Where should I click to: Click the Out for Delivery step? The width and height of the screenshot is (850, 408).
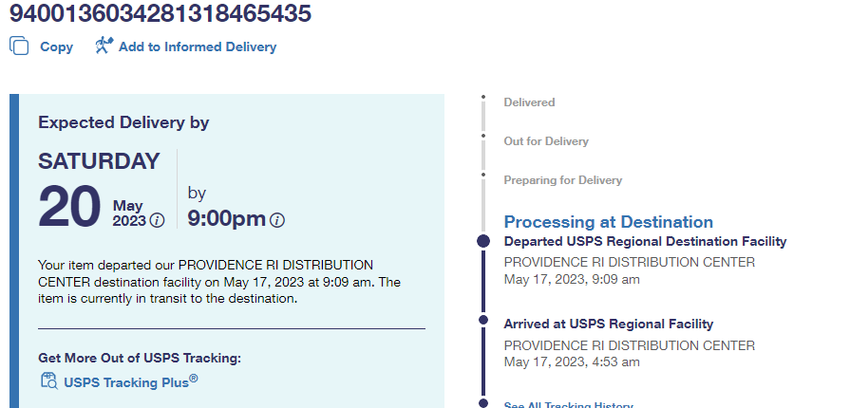pos(546,141)
